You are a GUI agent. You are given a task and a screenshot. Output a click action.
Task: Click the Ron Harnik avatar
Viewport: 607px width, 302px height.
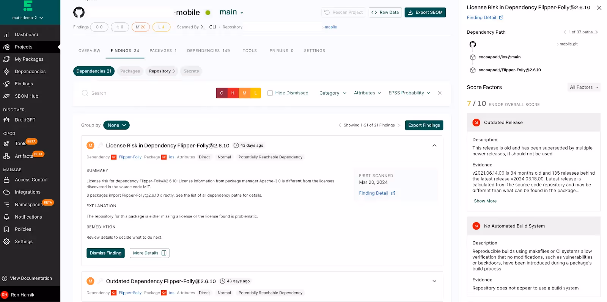5,295
